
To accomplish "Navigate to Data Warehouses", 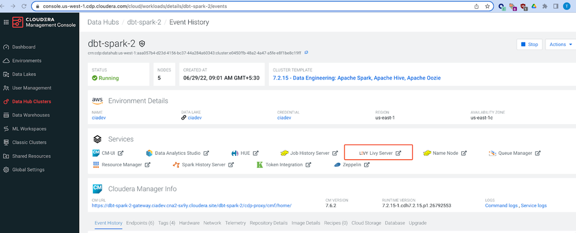I will click(31, 115).
